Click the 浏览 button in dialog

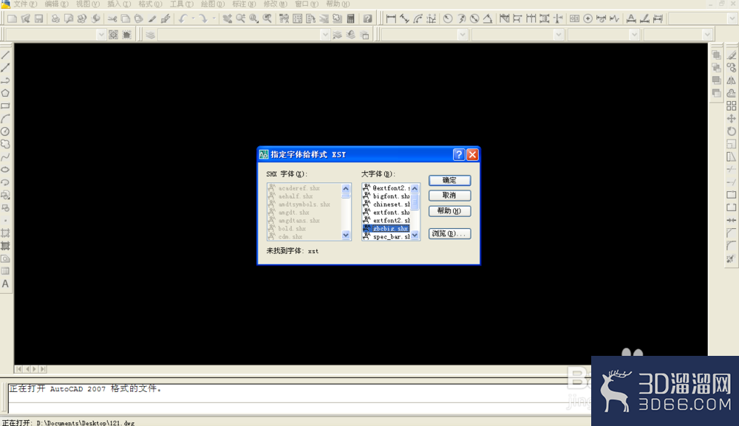449,233
